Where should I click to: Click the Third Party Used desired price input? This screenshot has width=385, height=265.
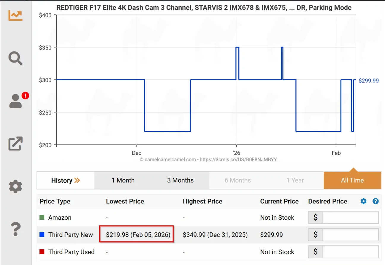coord(351,252)
